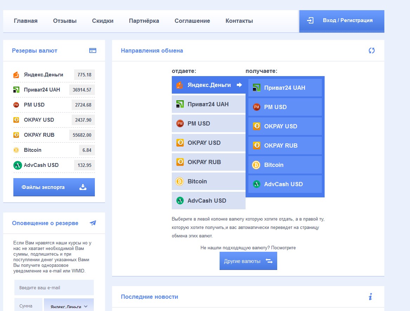Open Контакты page
This screenshot has width=410, height=311.
[x=239, y=21]
